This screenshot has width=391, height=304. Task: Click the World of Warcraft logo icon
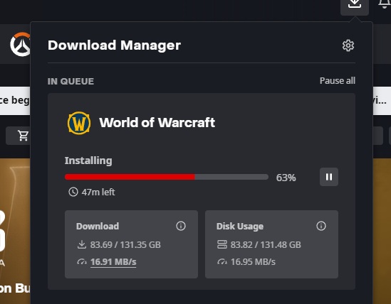click(x=79, y=123)
